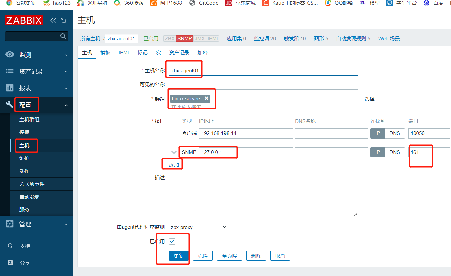The image size is (451, 276).
Task: Switch to 标记 tab
Action: click(142, 53)
